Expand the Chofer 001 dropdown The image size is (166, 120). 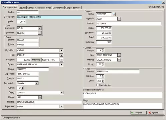tap(40, 97)
